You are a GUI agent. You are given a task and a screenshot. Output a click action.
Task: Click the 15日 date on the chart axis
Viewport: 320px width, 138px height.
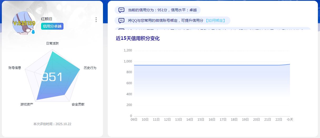pos(201,120)
